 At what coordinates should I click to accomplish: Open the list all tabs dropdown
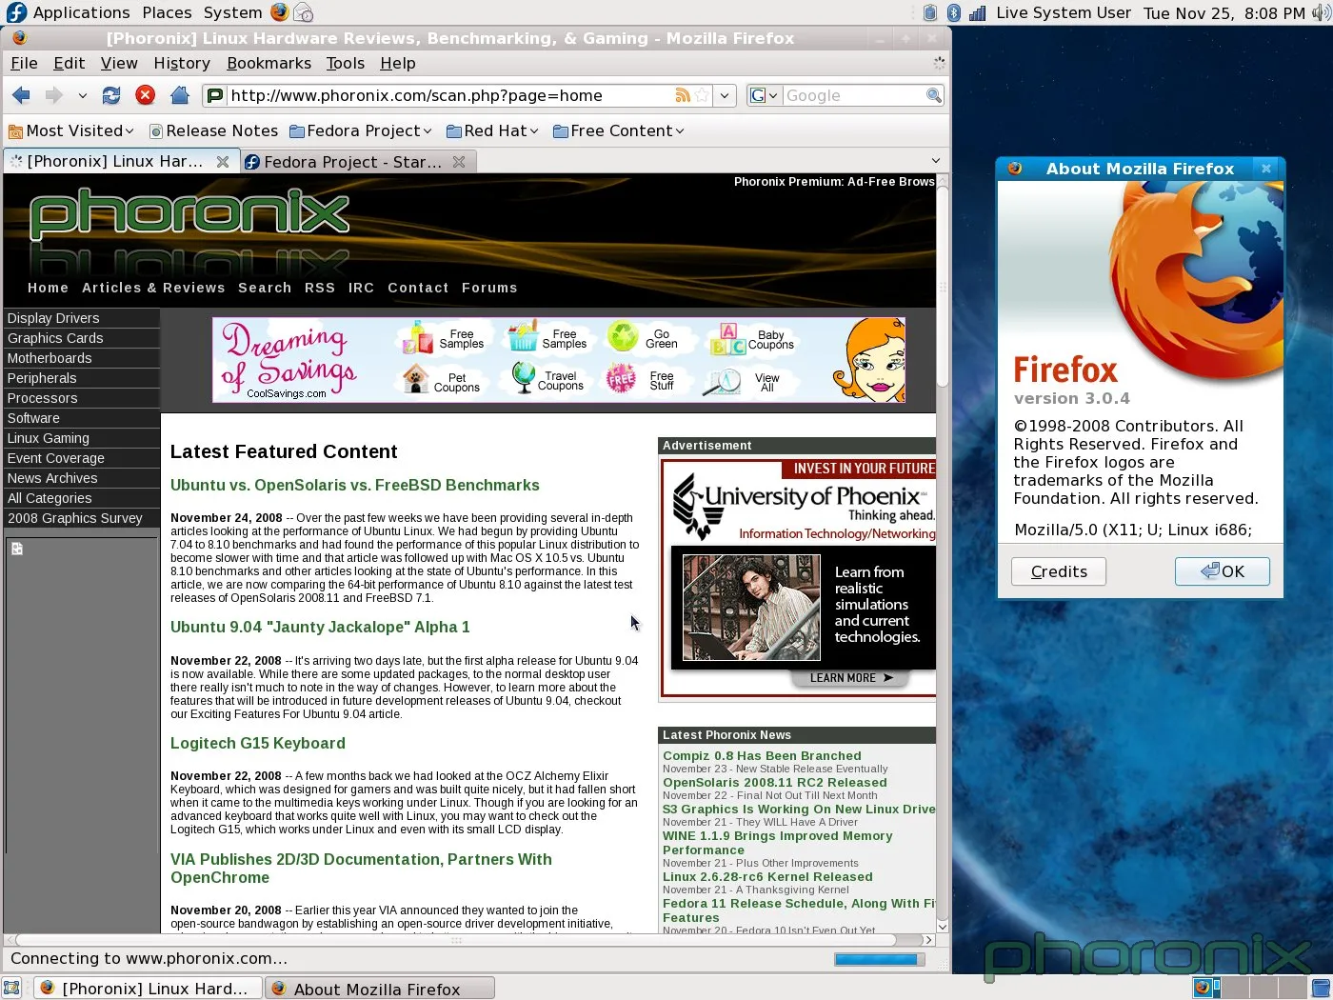936,161
